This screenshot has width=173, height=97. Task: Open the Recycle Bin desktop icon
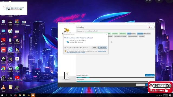point(3,22)
